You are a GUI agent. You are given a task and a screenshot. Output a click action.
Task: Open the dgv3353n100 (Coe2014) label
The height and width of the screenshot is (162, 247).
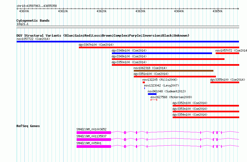[x=190, y=109]
